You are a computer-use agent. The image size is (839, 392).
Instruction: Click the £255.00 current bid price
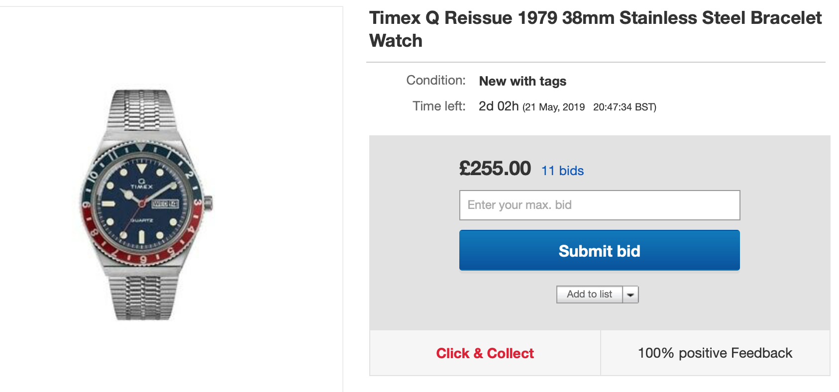click(x=495, y=169)
